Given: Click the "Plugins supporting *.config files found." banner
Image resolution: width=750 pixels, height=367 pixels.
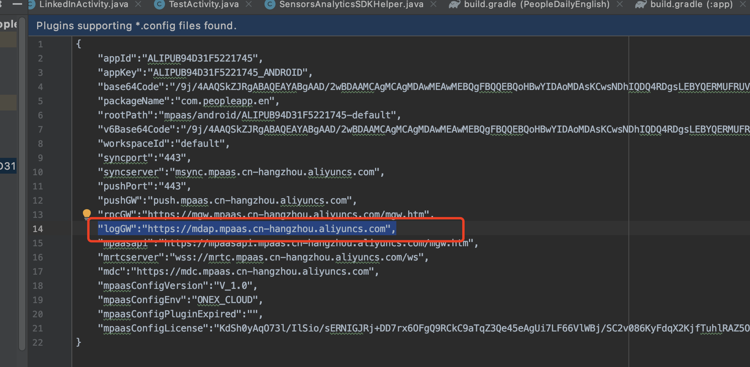Looking at the screenshot, I should pos(389,26).
